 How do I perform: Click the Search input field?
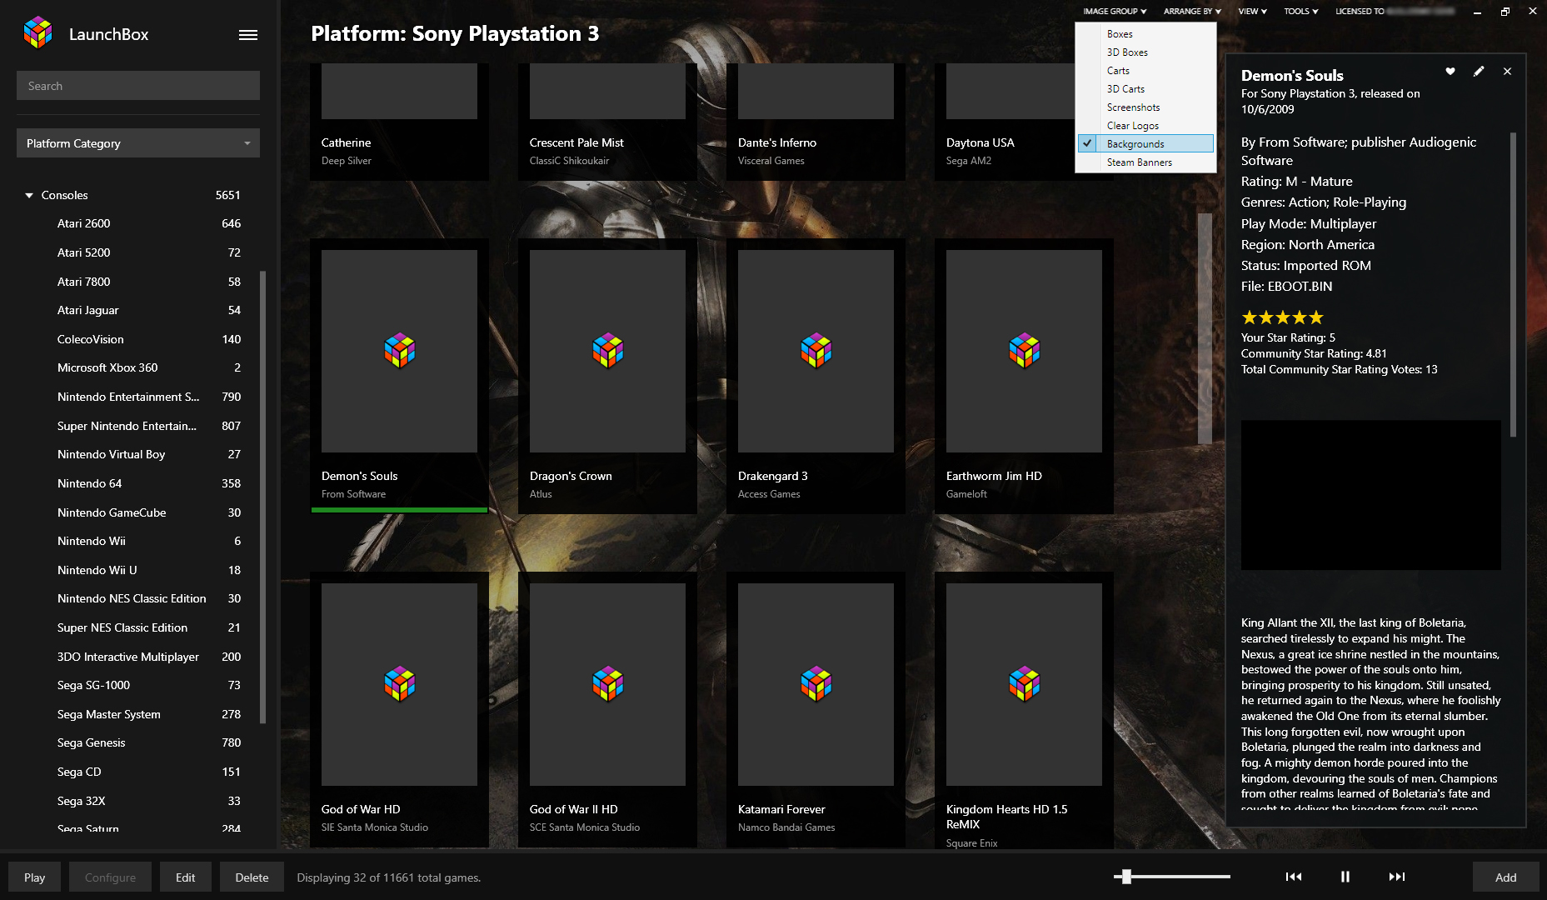138,86
